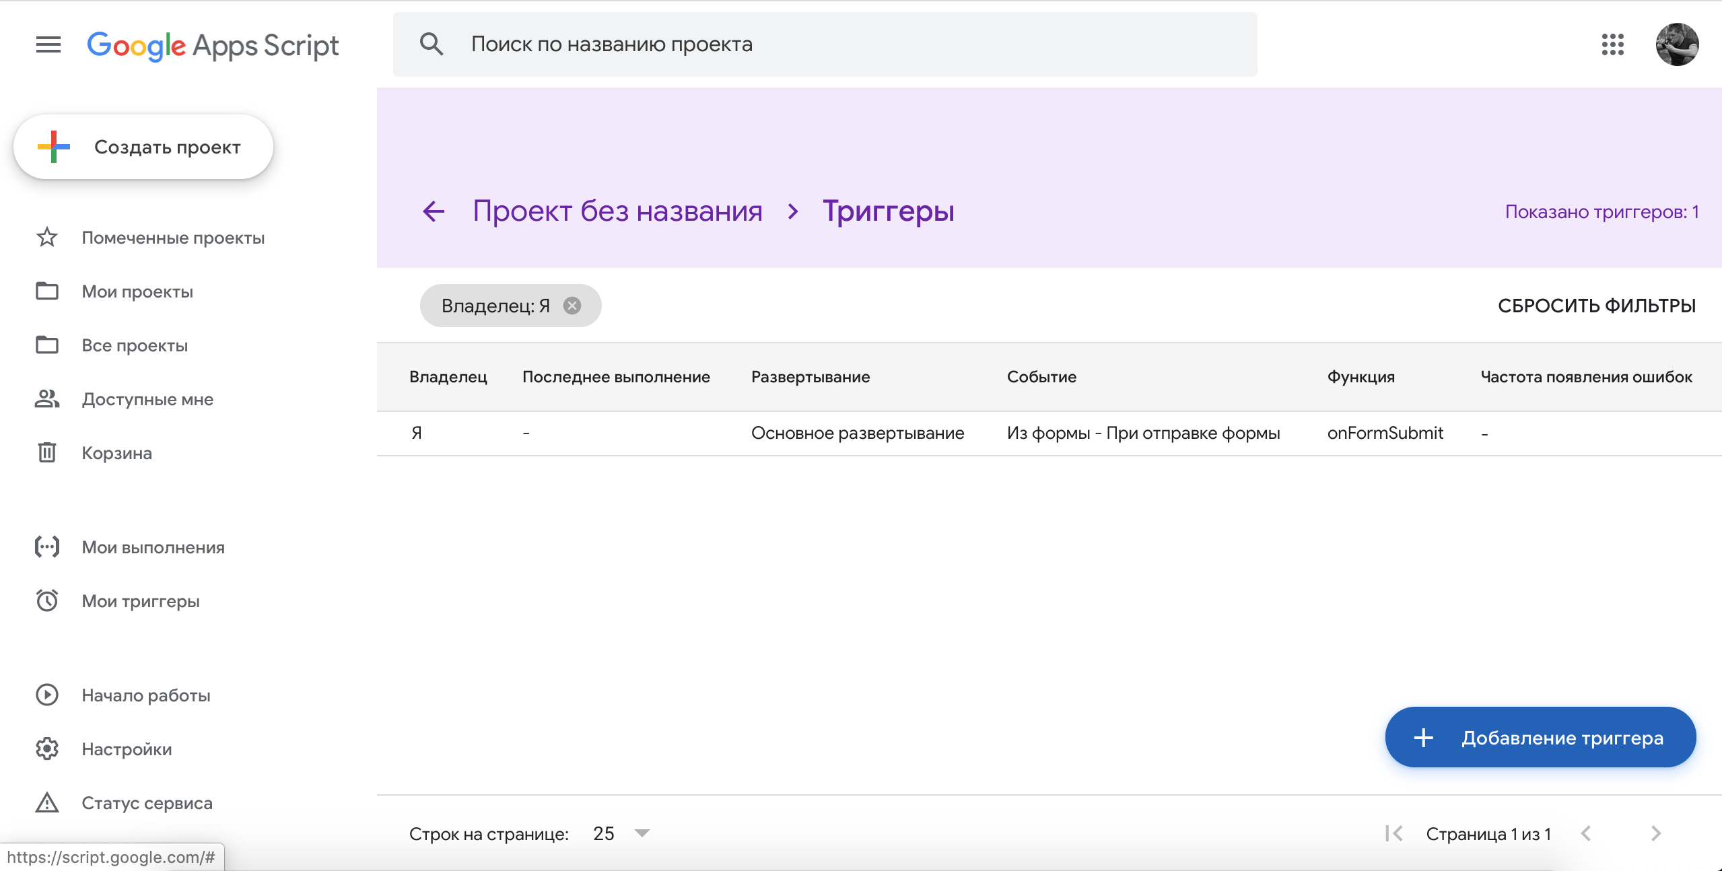1722x871 pixels.
Task: Click the Показано триггеров: 1 text
Action: [x=1602, y=212]
